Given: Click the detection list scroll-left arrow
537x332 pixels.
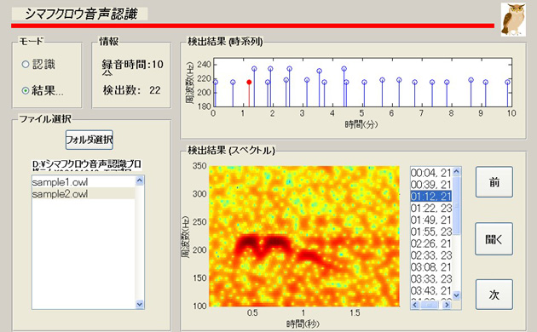Looking at the screenshot, I should (415, 305).
